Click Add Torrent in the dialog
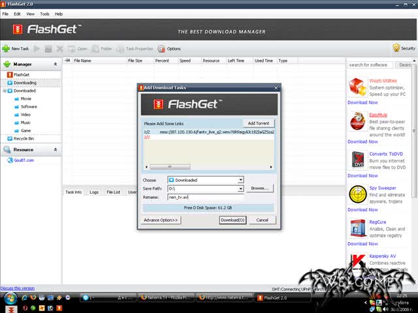Viewport: 418px width, 313px height. [x=259, y=123]
